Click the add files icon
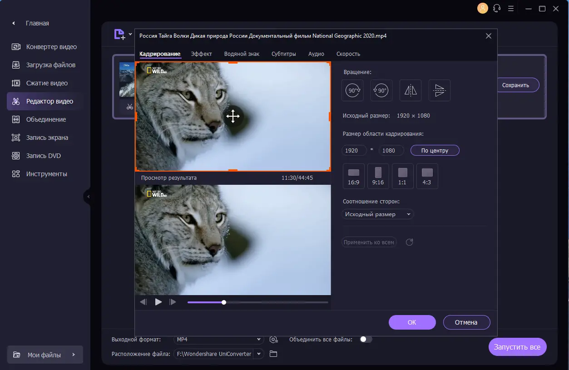The height and width of the screenshot is (370, 569). pyautogui.click(x=119, y=35)
